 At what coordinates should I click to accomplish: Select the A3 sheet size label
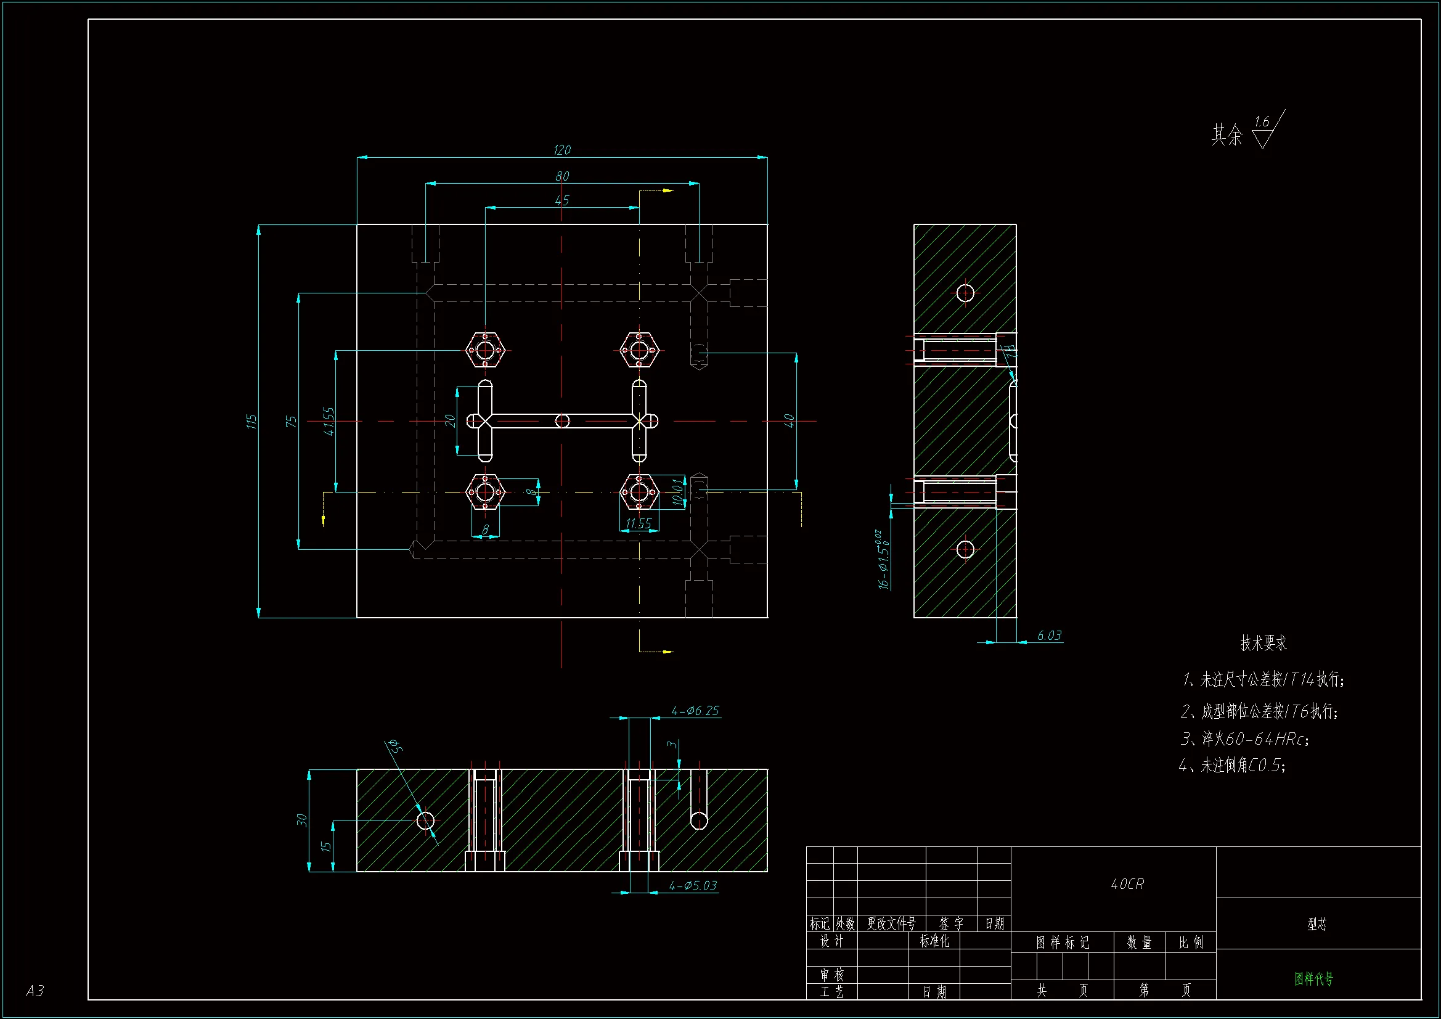point(35,991)
